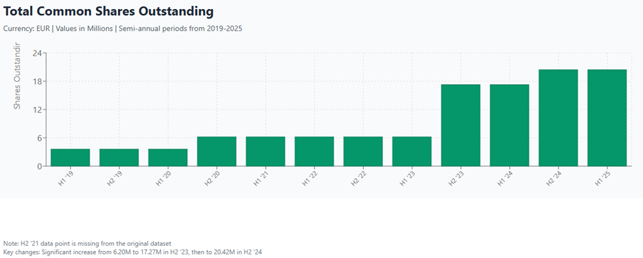Select the H1 '23 bar
The image size is (643, 258).
coord(412,151)
